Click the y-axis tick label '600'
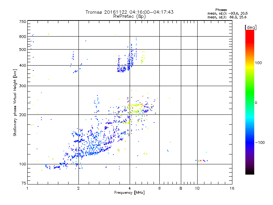The image size is (273, 205). point(23,37)
